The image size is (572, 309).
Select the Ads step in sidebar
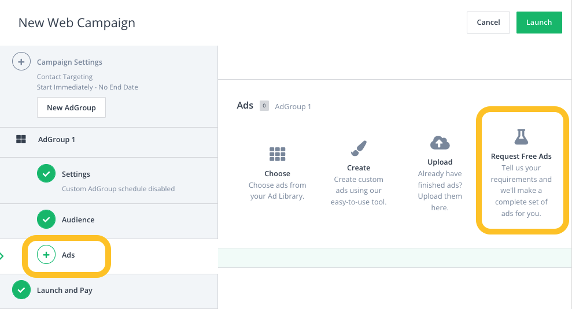click(68, 255)
